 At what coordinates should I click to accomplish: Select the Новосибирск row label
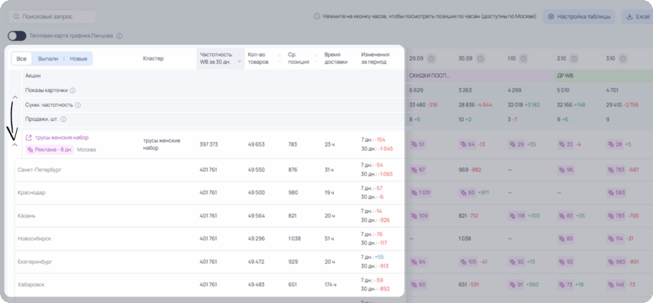coord(34,239)
